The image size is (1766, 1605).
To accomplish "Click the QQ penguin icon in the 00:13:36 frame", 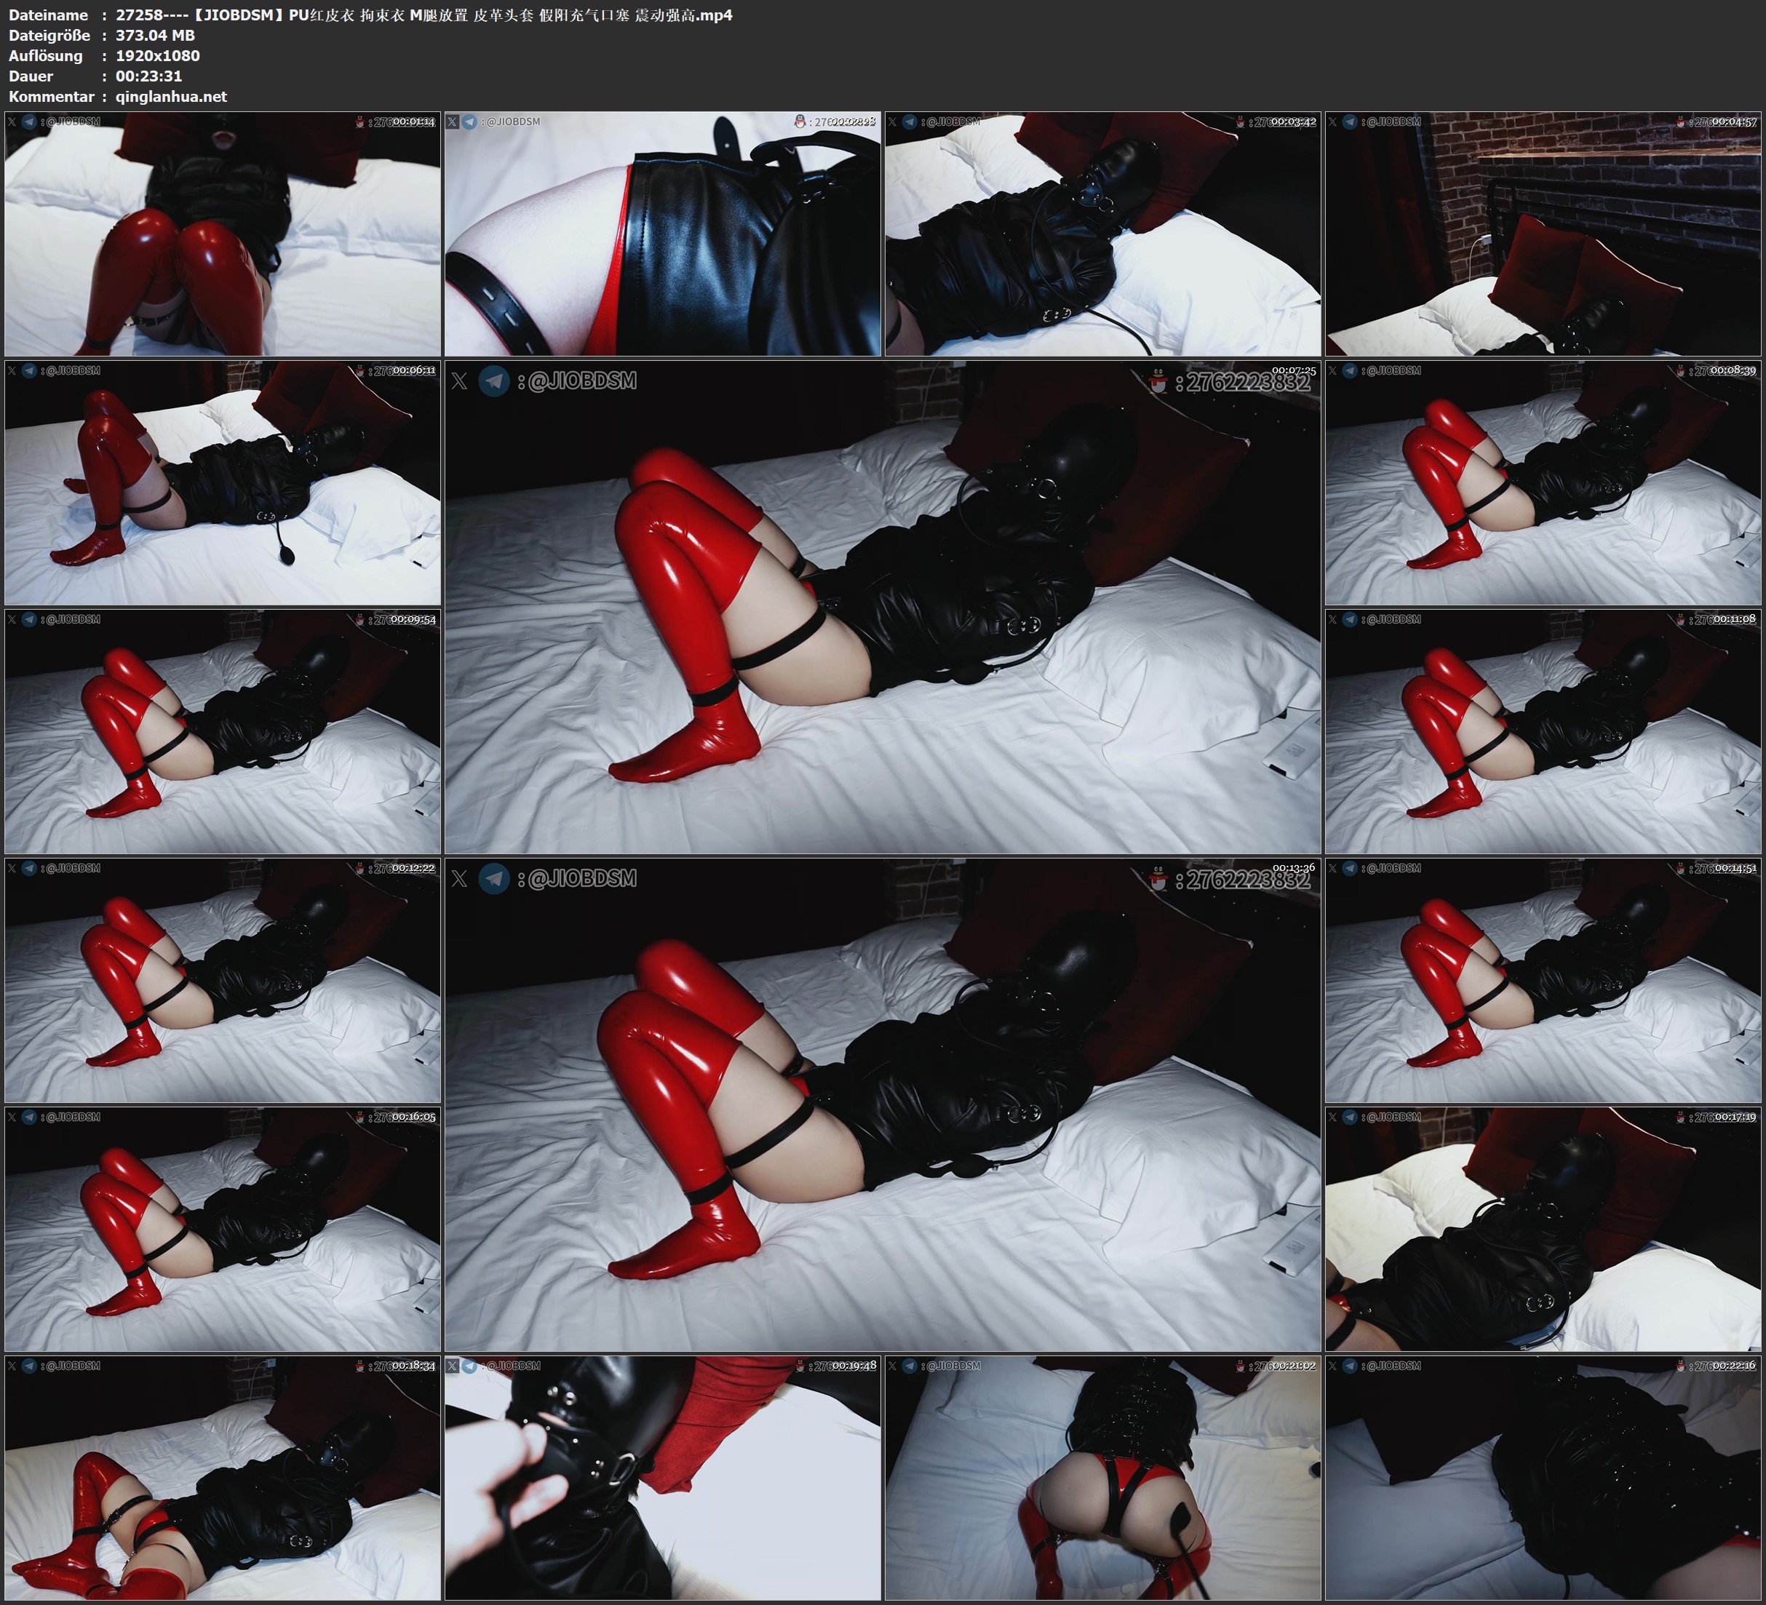I will (x=1158, y=880).
